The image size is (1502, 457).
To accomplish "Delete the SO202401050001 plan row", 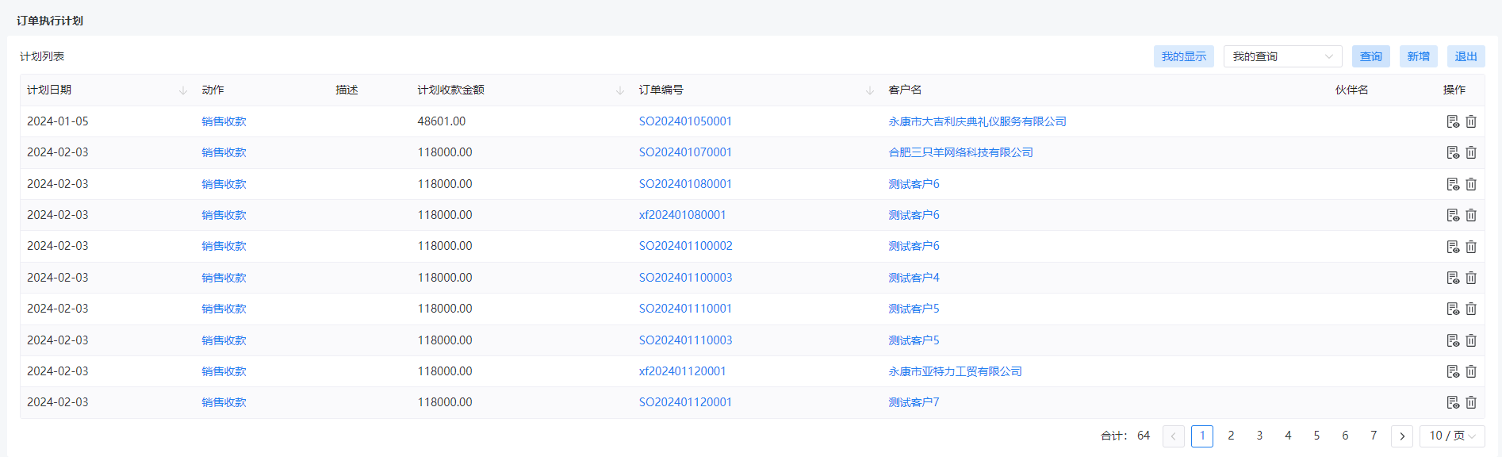I will [1471, 121].
